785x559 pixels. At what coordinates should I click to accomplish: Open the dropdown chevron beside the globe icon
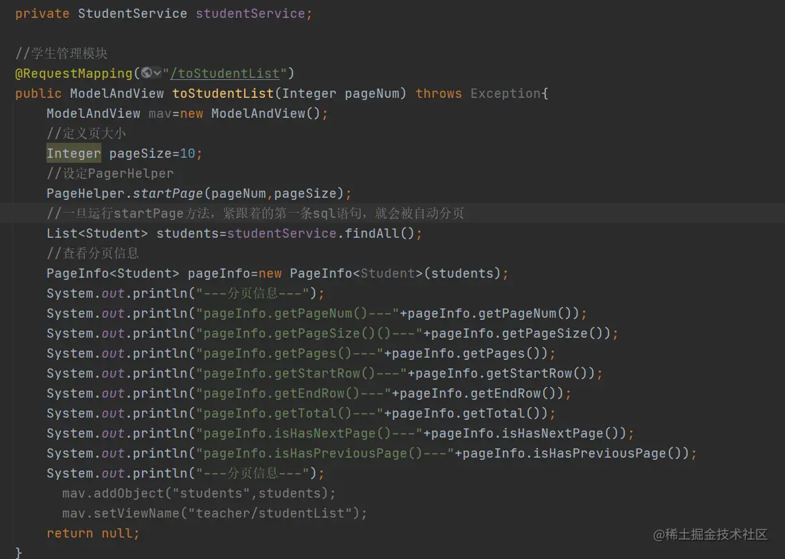[x=157, y=73]
